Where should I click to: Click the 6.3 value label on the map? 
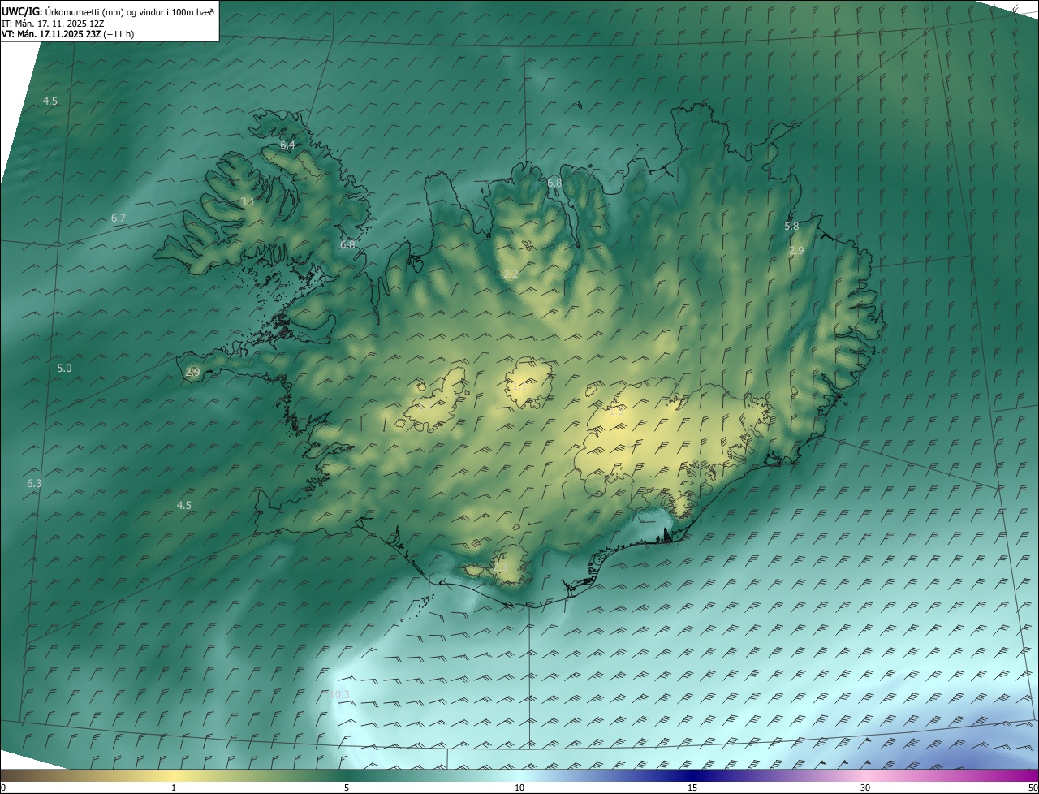point(34,483)
